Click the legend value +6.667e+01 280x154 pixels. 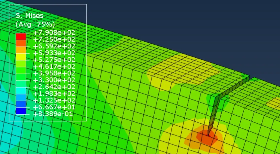[54, 107]
